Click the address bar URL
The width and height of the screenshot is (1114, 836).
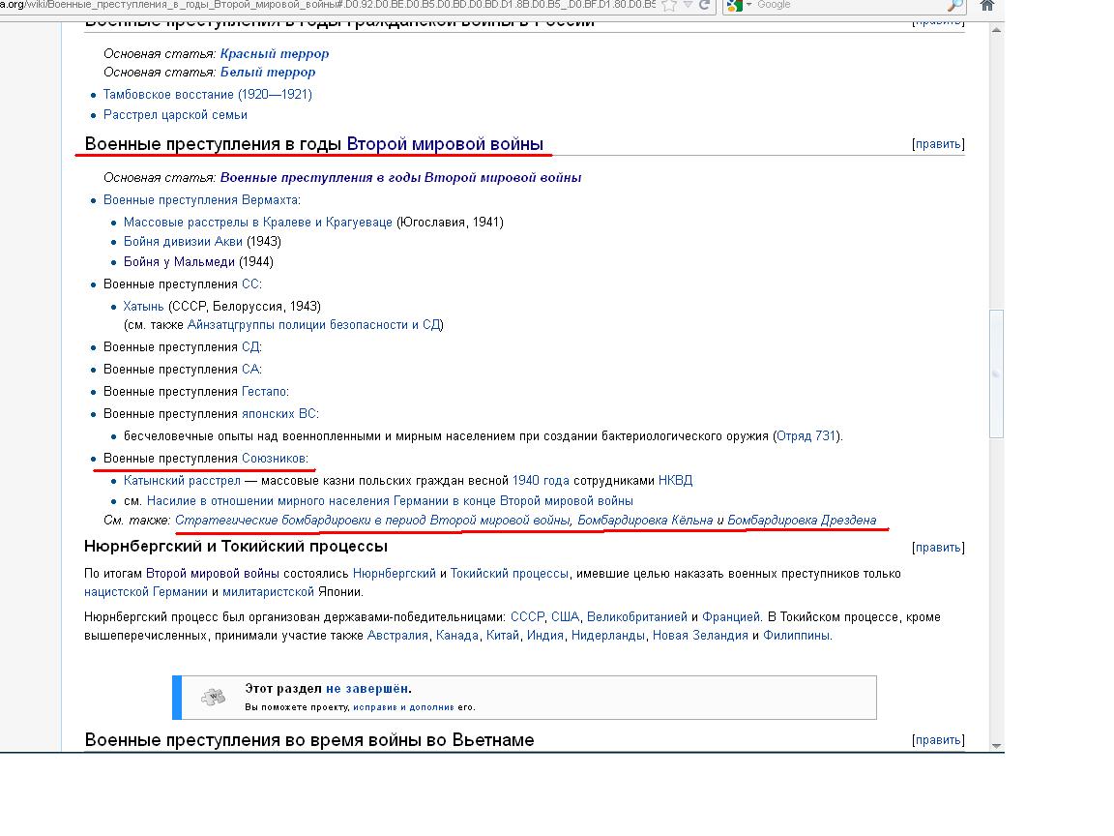coord(328,5)
